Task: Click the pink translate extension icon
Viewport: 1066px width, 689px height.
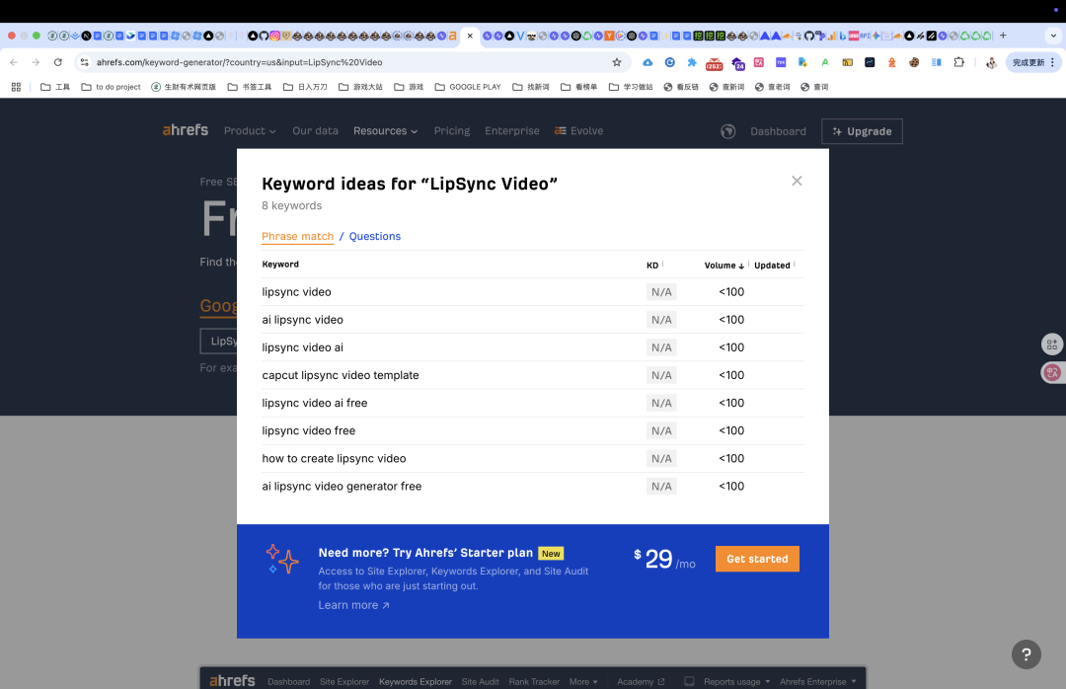Action: pos(759,62)
